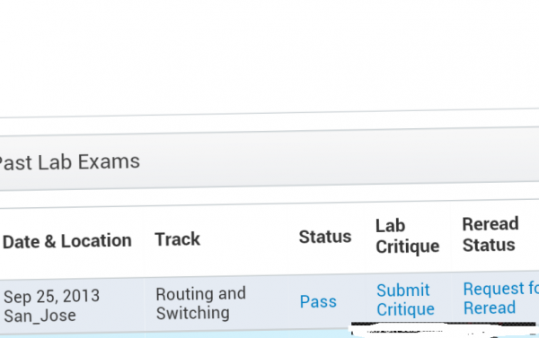Click the Lab Critique column header

pyautogui.click(x=407, y=237)
